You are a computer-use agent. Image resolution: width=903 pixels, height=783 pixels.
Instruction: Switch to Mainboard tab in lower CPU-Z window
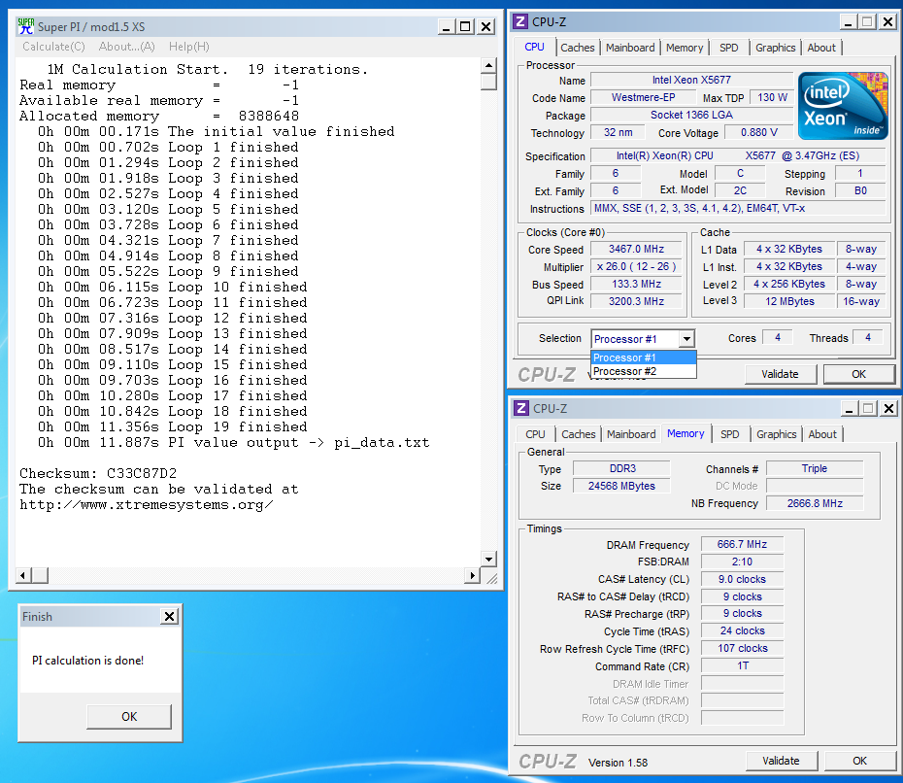631,434
